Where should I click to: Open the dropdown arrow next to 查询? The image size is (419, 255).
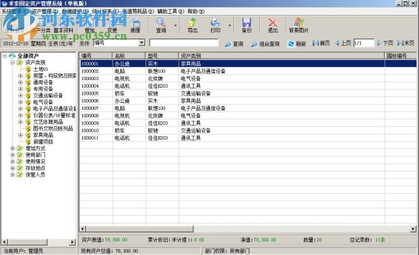point(175,26)
